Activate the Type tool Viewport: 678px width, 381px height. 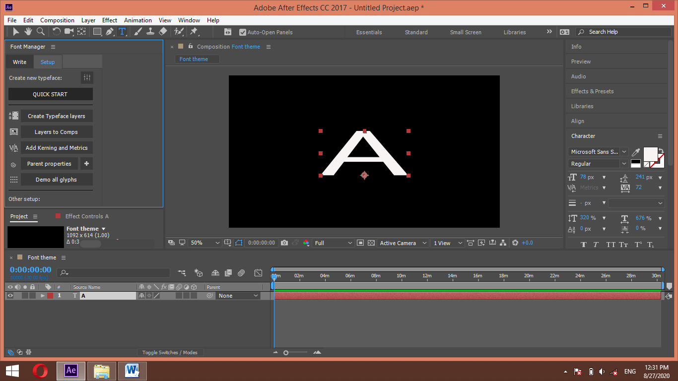(x=122, y=31)
